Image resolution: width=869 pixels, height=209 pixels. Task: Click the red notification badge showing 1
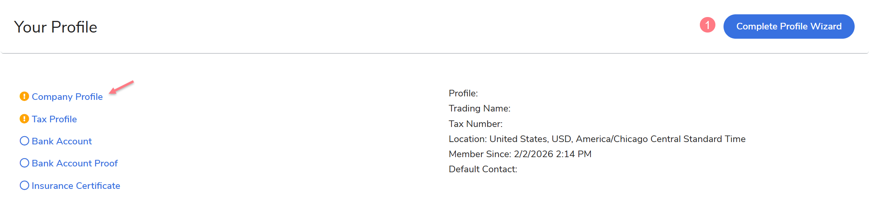click(707, 25)
